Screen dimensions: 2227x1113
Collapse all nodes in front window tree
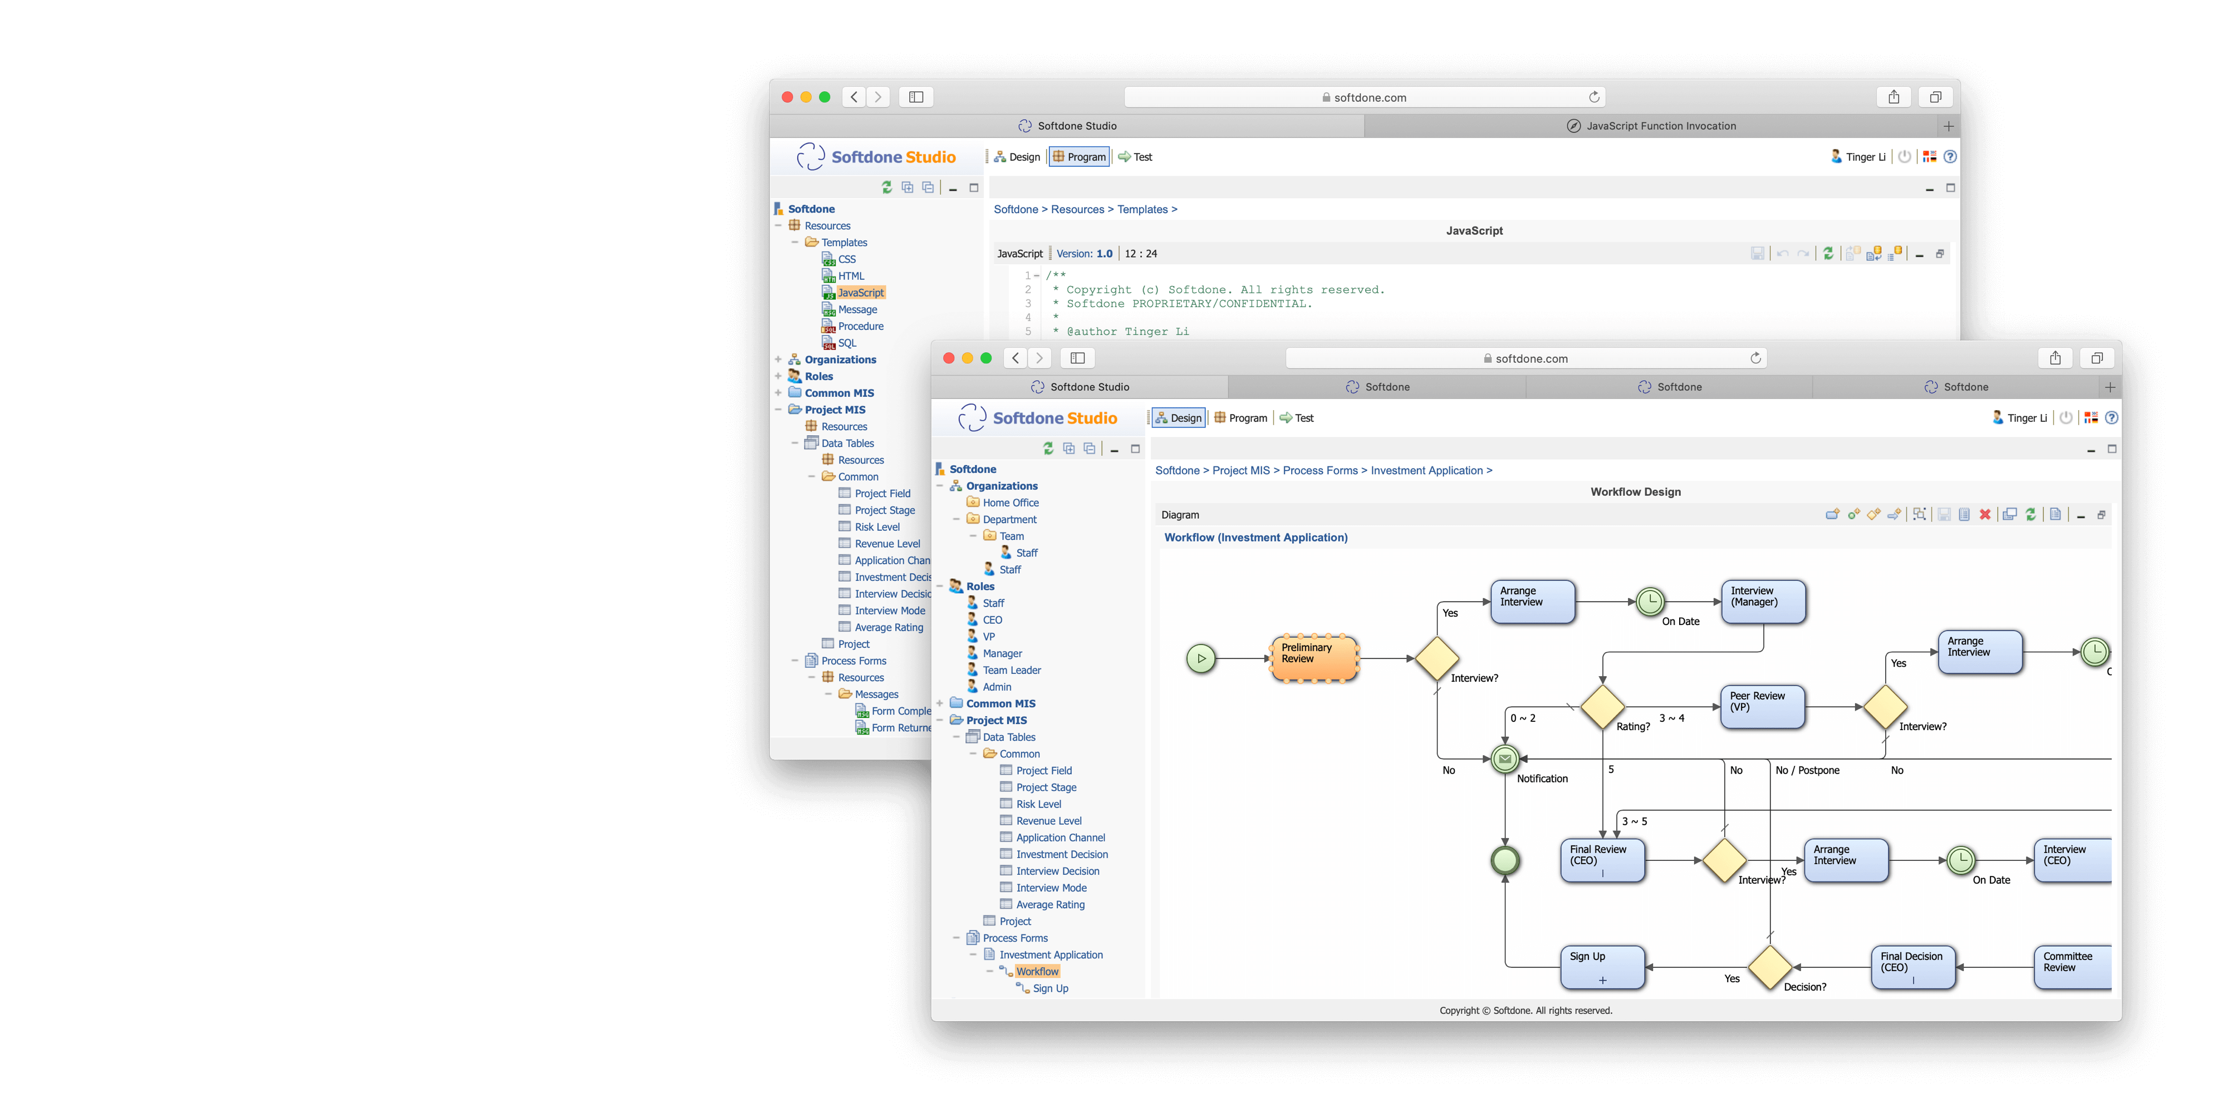pos(1090,449)
